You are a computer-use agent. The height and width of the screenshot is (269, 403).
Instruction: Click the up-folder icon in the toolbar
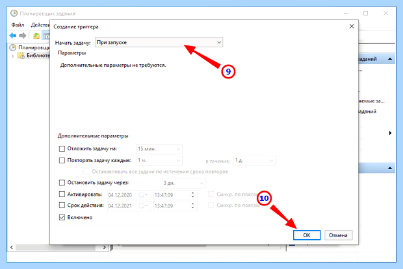tap(36, 36)
